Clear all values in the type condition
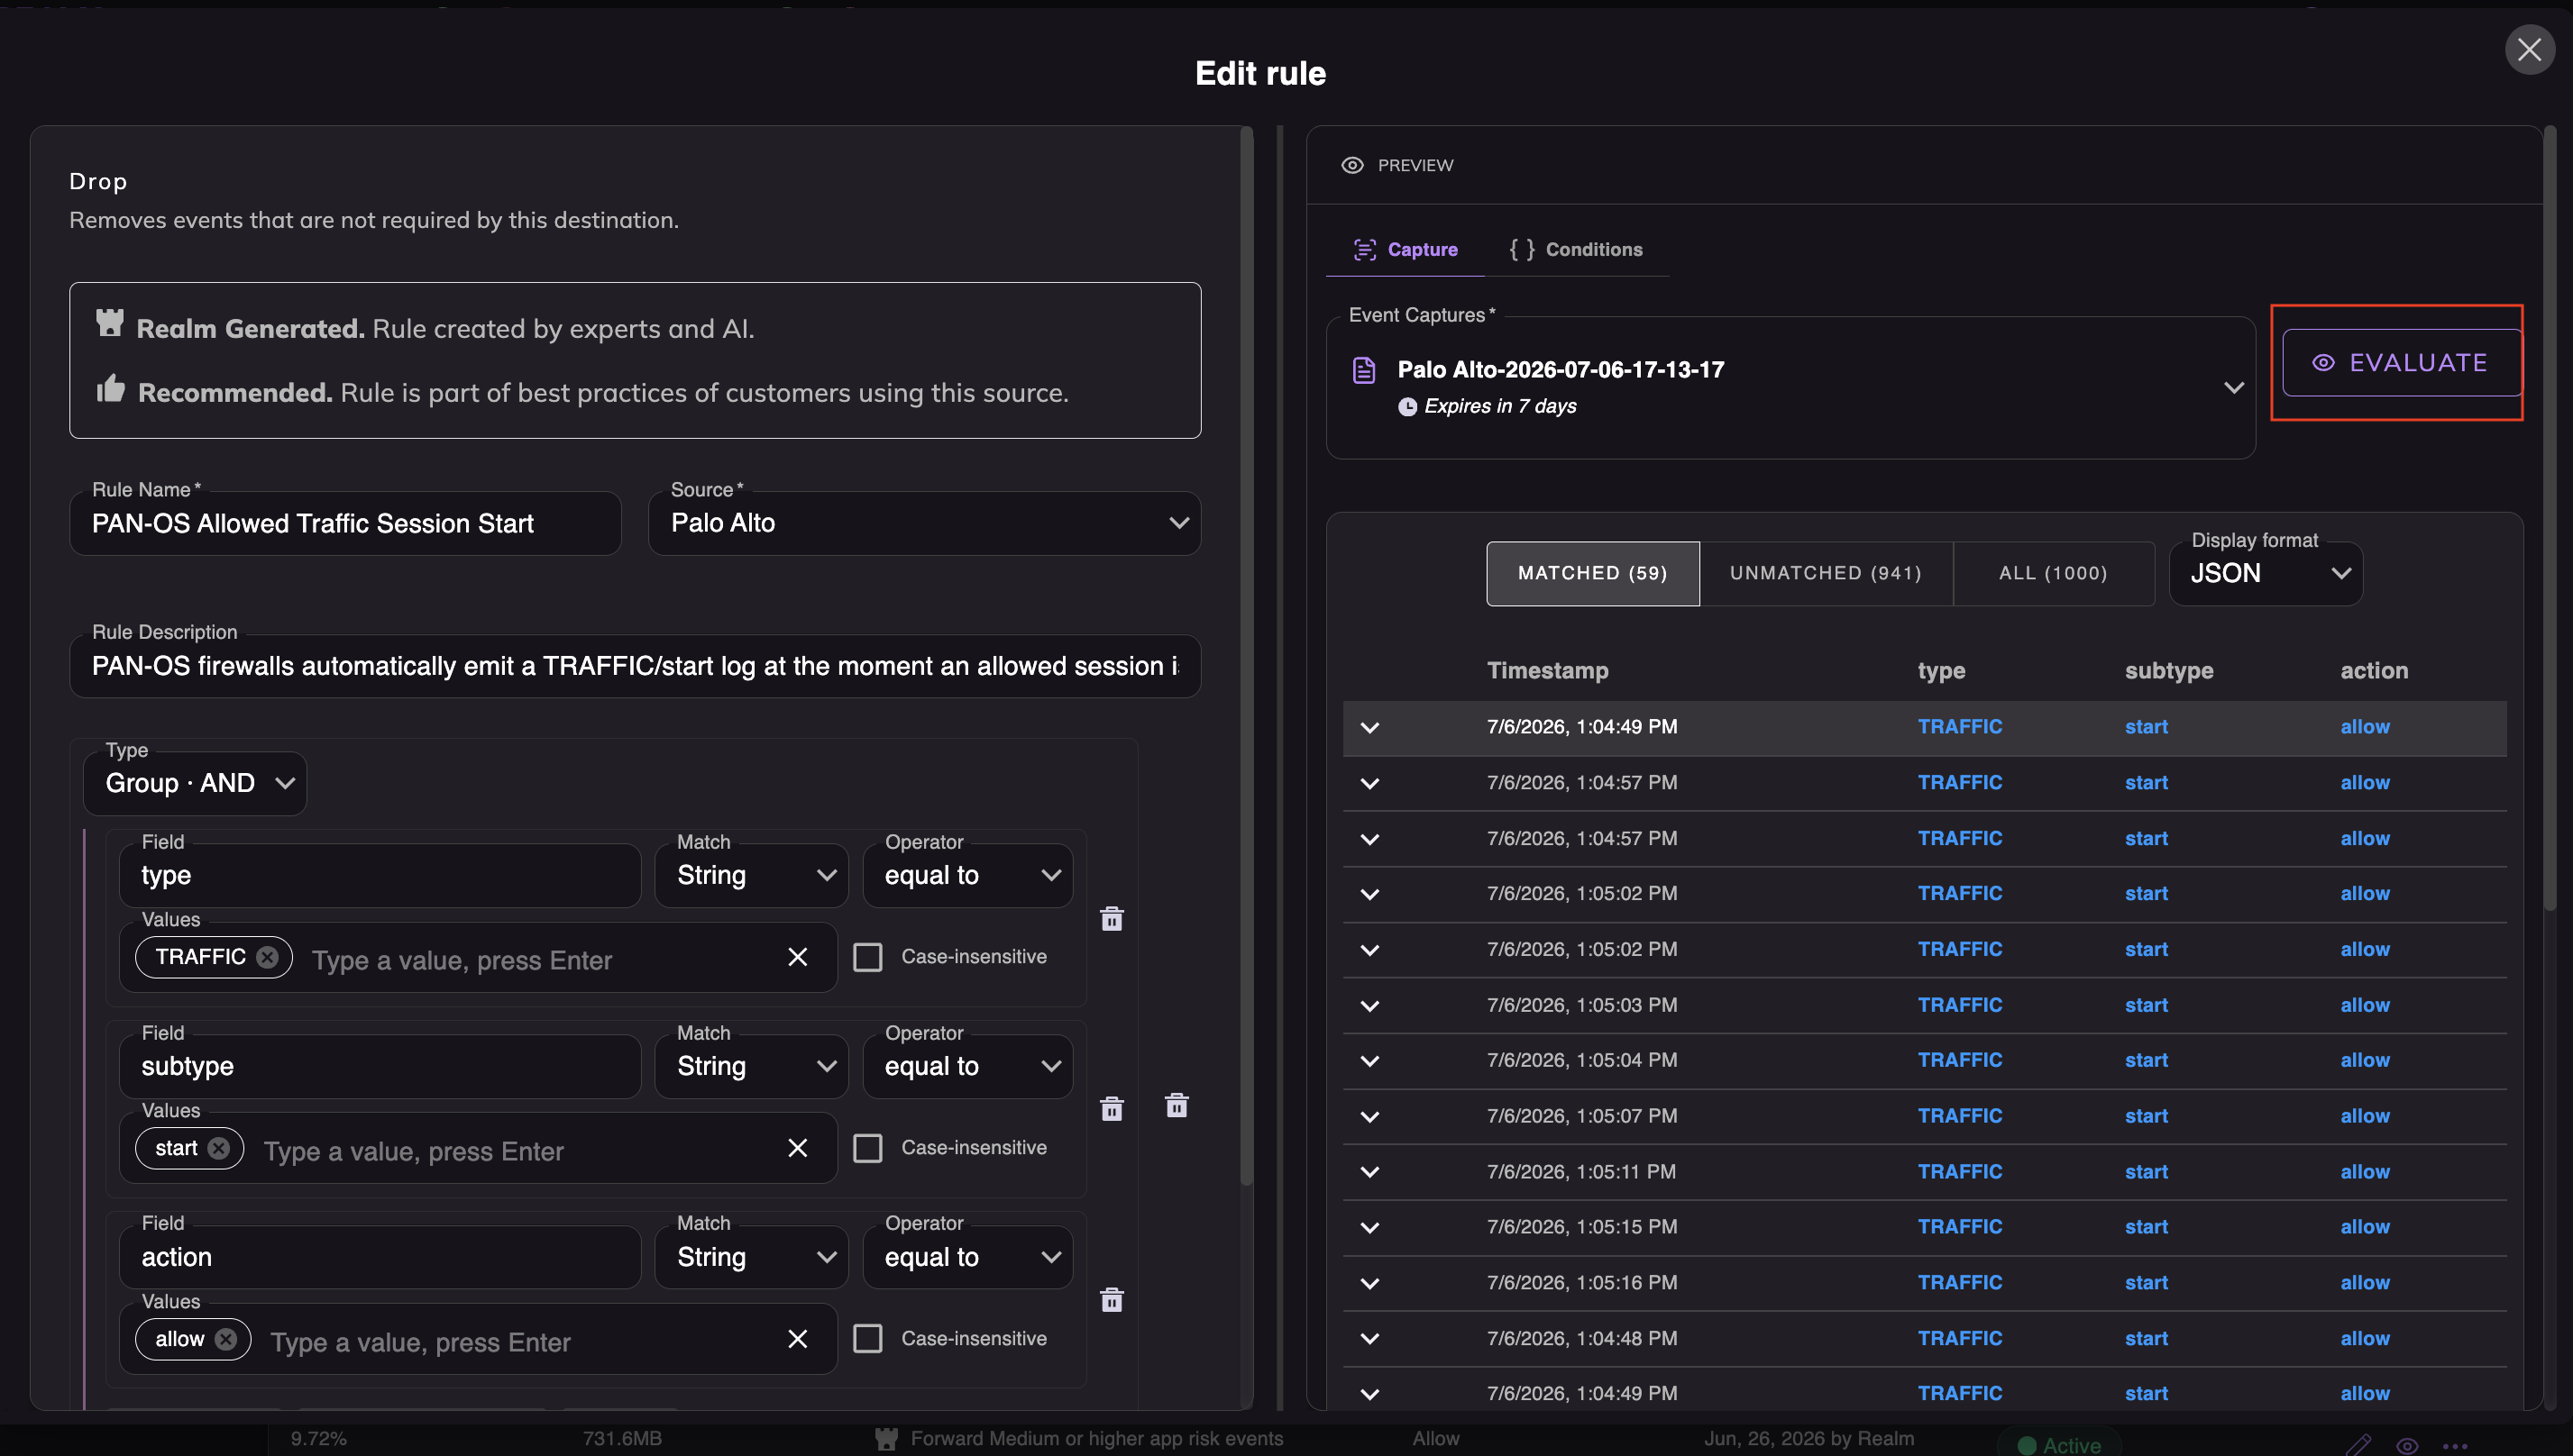The width and height of the screenshot is (2573, 1456). tap(797, 957)
